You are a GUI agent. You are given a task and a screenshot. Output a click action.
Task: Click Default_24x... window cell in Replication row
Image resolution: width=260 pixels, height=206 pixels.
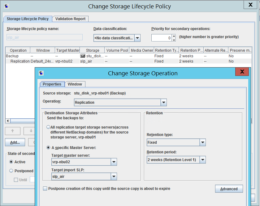click(x=42, y=61)
